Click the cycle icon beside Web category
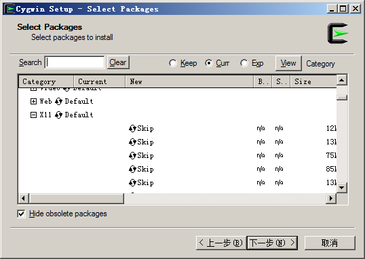This screenshot has width=365, height=259. [x=58, y=101]
